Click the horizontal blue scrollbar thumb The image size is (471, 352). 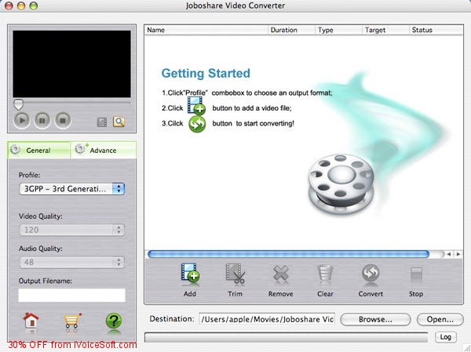pyautogui.click(x=288, y=254)
